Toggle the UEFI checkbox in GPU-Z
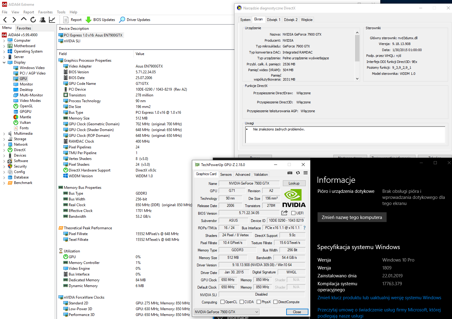 [293, 213]
